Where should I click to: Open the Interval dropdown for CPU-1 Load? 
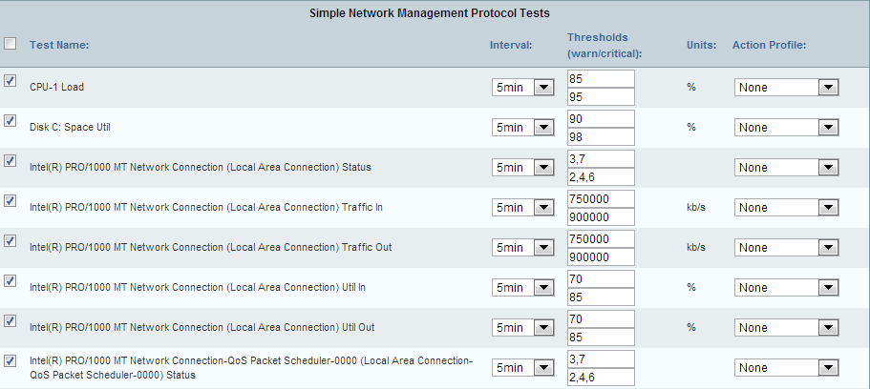tap(523, 88)
